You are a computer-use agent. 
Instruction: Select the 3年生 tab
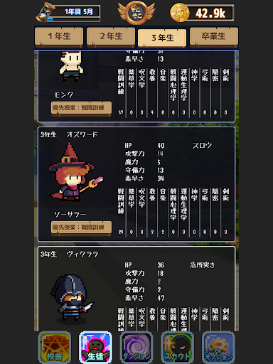162,38
